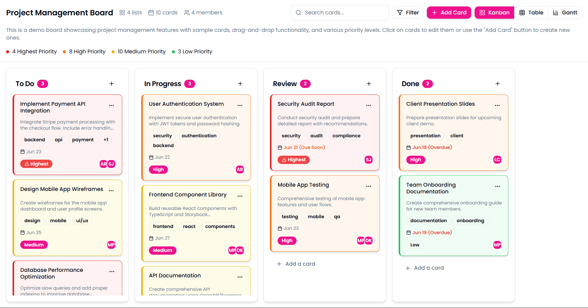Viewport: 588px width, 308px height.
Task: Switch to Table view
Action: pyautogui.click(x=531, y=13)
